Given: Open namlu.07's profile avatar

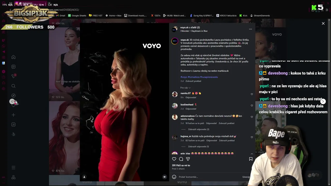Looking at the screenshot, I should 175,94.
